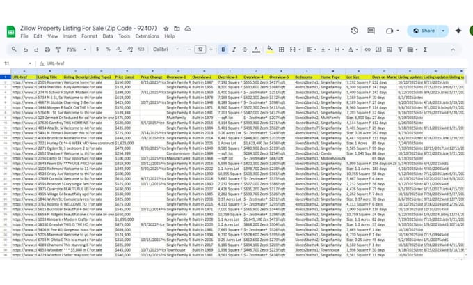Decrease font size with minus button
The height and width of the screenshot is (285, 473).
click(189, 49)
